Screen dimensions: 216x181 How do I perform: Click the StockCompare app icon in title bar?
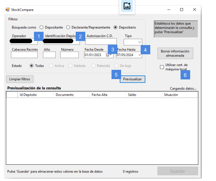[8, 10]
